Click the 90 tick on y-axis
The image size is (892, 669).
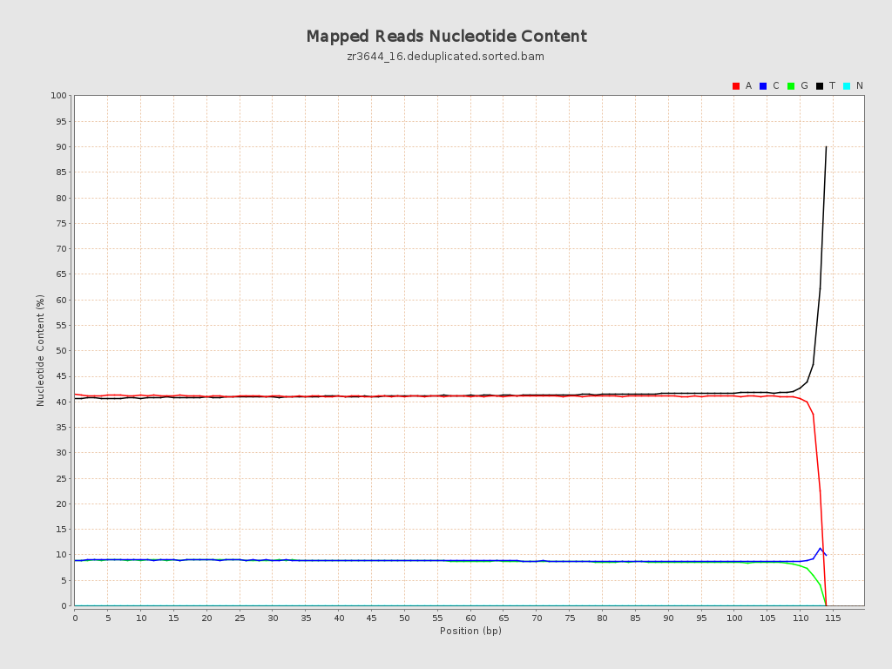61,146
